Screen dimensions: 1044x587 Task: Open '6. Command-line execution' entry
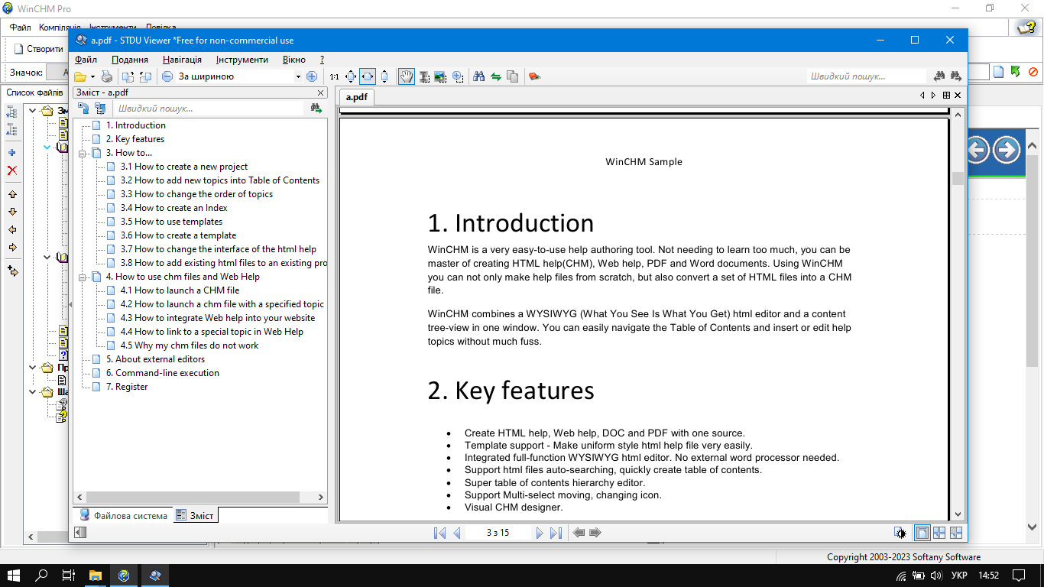coord(163,373)
